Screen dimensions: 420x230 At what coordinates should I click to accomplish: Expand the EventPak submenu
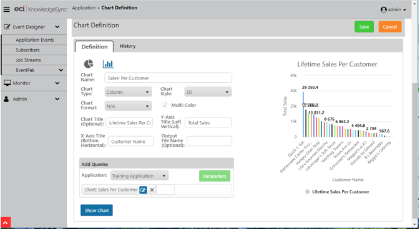tap(61, 70)
